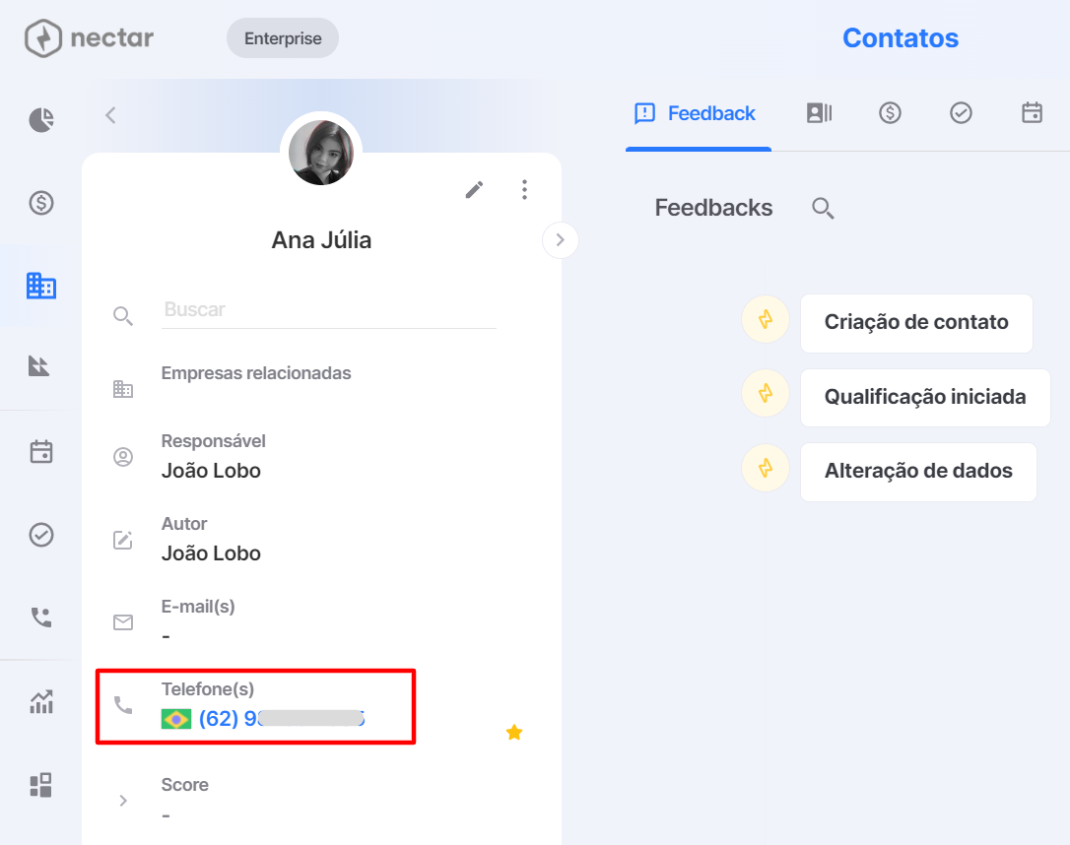Click the Ana Júlia phone number link
The image size is (1070, 845).
282,719
